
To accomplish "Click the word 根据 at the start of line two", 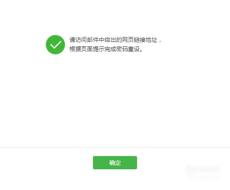I will (x=75, y=49).
